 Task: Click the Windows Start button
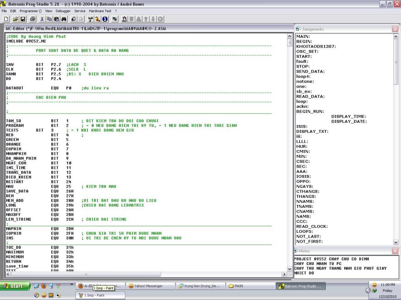click(15, 286)
